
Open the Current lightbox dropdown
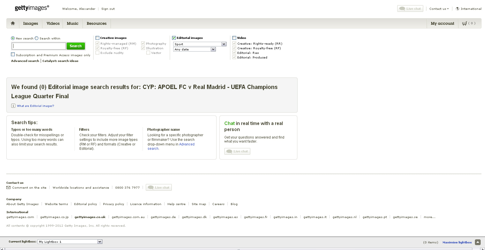tap(70, 242)
